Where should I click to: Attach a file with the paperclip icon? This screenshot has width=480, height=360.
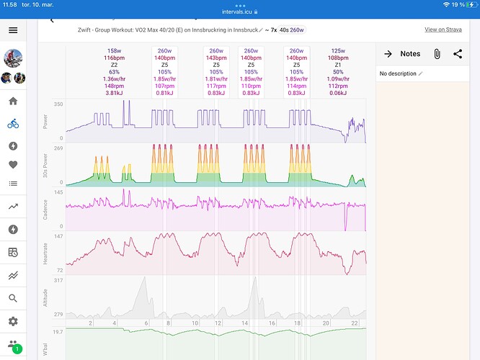(x=437, y=54)
